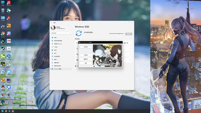Launch Counter-Strike Global Offensive shortcut
Image resolution: width=201 pixels, height=113 pixels.
9,27
